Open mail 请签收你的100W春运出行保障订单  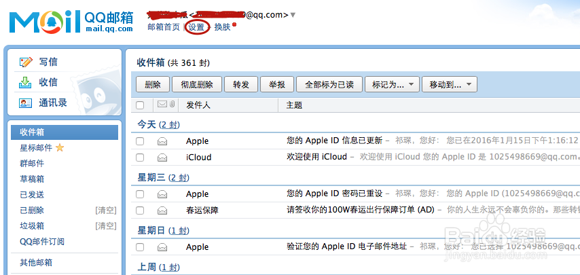tap(360, 210)
